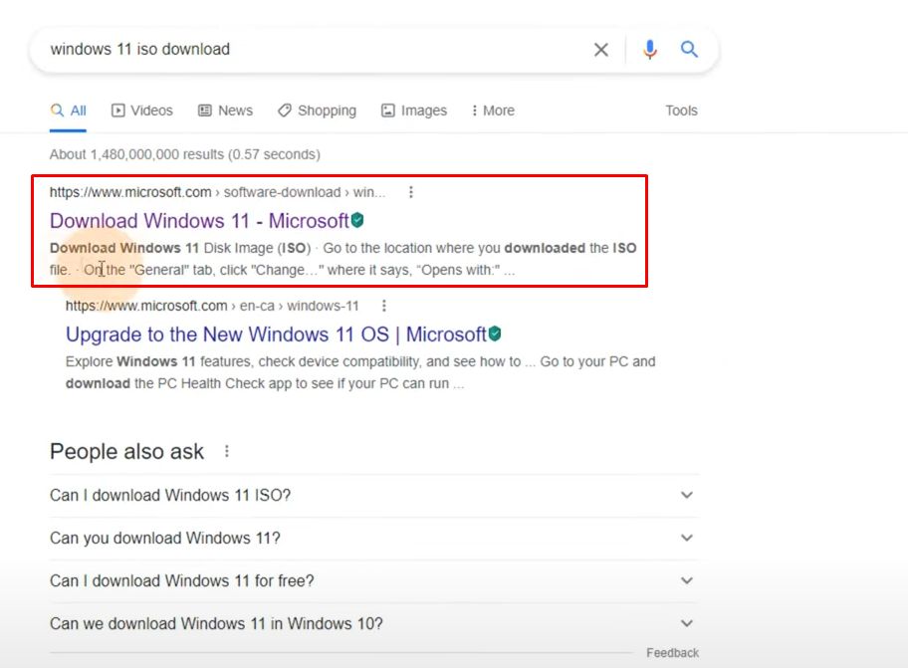Expand 'Can I download Windows 11 ISO?'

tap(686, 495)
